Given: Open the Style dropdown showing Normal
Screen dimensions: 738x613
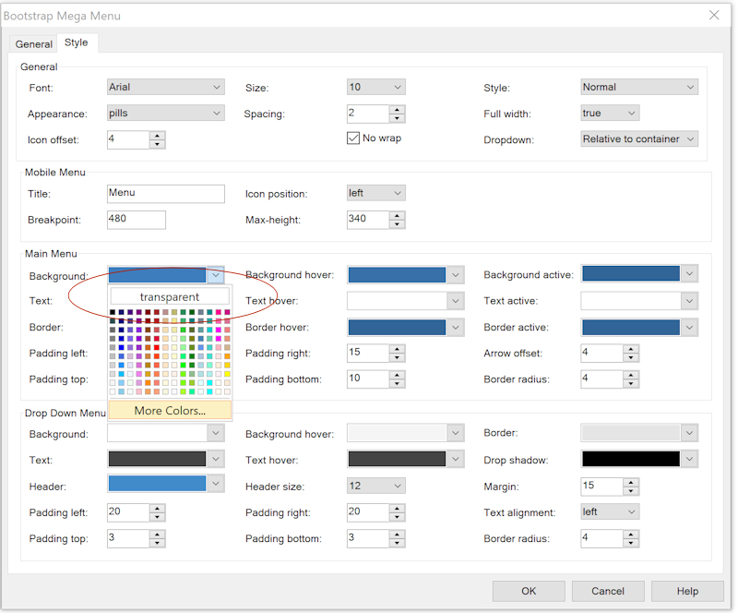Looking at the screenshot, I should 639,87.
